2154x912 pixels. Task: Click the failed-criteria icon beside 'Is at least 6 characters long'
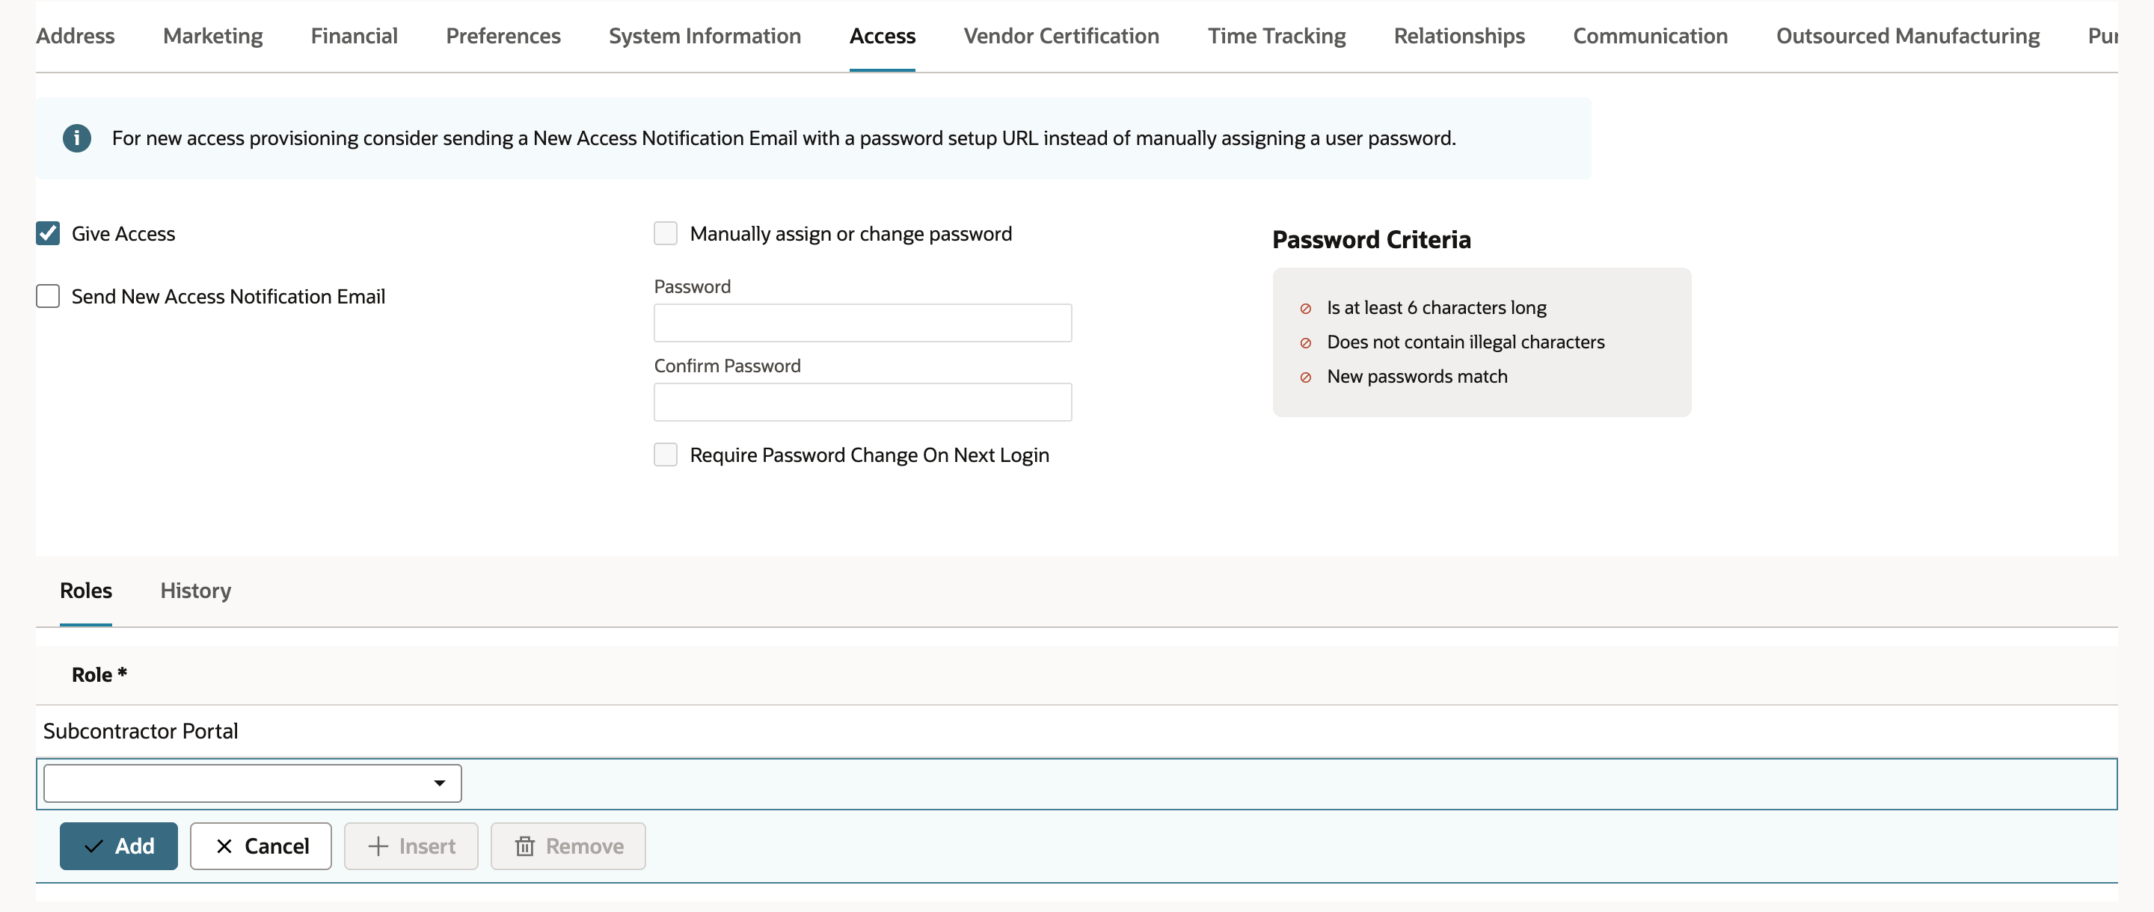click(x=1305, y=309)
